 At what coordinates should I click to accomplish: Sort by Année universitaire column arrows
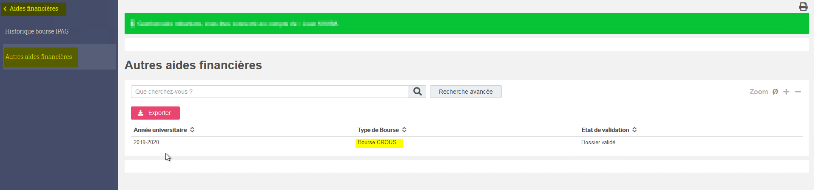[192, 130]
